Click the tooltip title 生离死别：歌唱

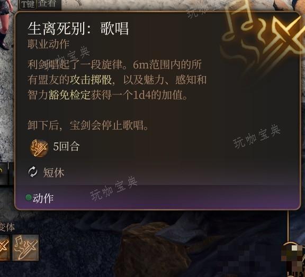click(78, 29)
